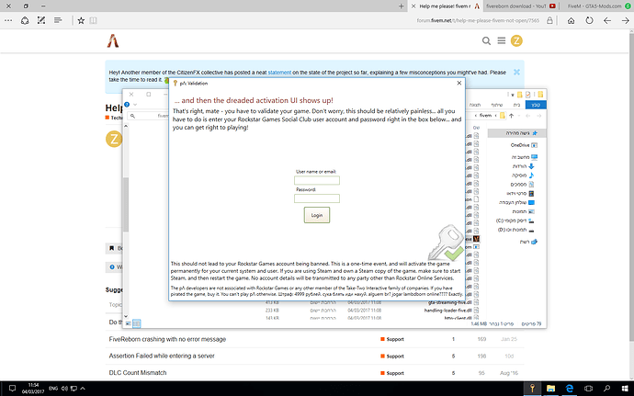The height and width of the screenshot is (396, 634).
Task: Open Music note folder in Explorer sidebar
Action: point(525,175)
